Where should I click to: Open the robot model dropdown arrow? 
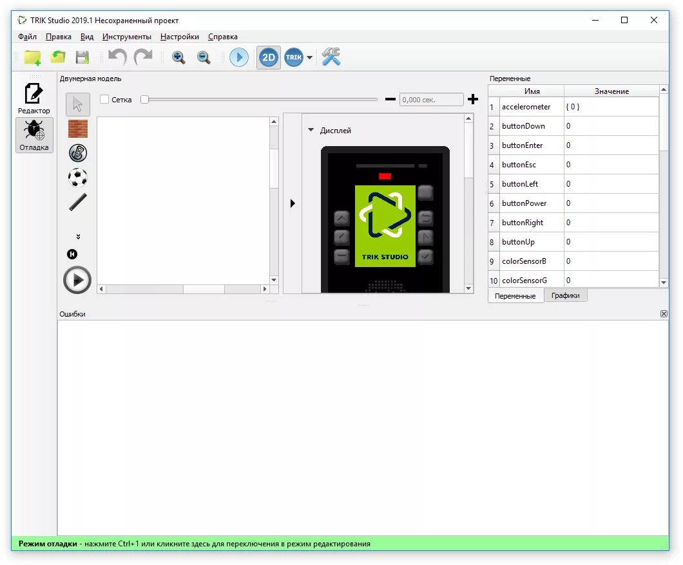(309, 57)
